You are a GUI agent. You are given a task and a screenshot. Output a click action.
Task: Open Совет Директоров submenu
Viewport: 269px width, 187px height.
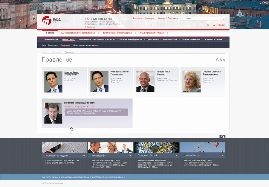50,45
